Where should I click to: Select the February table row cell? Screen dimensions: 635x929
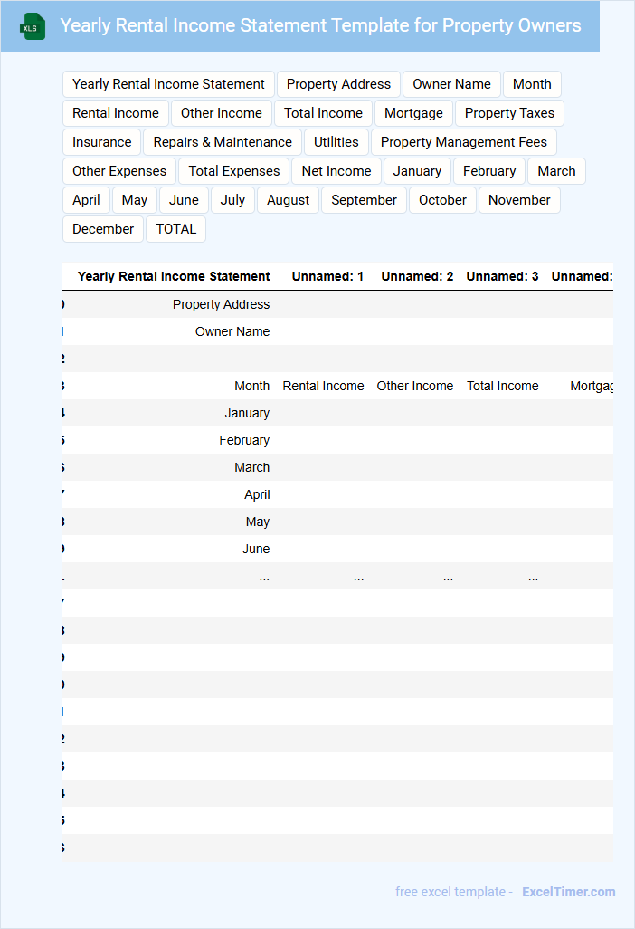tap(244, 441)
